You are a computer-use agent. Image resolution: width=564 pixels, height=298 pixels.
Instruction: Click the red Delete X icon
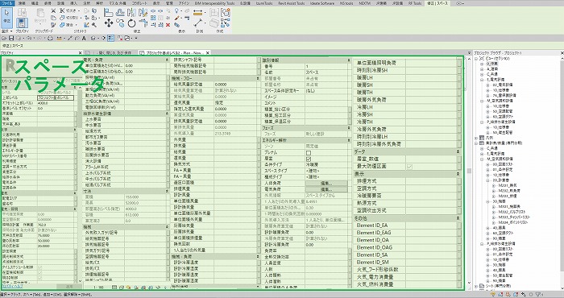point(168,25)
